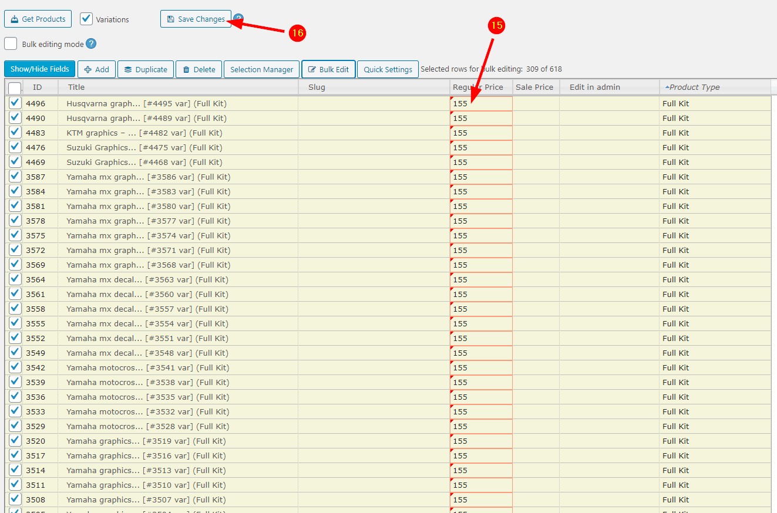Uncheck the row checkbox for ID 4496
The image size is (777, 513).
[15, 103]
